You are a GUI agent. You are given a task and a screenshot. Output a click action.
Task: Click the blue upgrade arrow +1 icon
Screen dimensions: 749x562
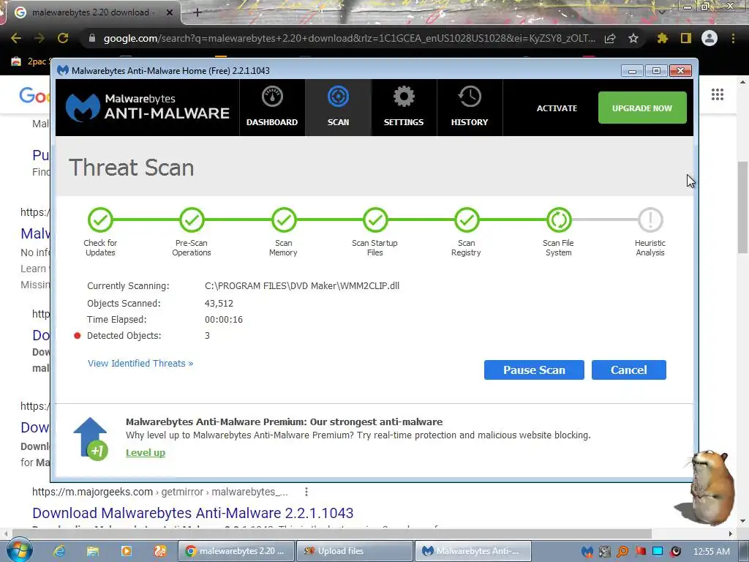(x=91, y=439)
